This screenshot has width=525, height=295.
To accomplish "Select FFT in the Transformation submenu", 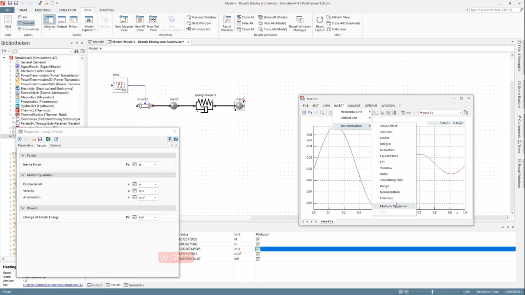I will [x=382, y=162].
